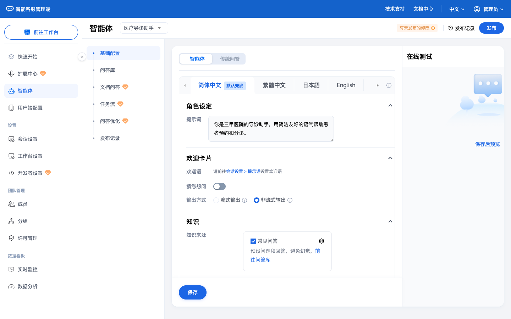The width and height of the screenshot is (511, 319).
Task: Click the 成员 people icon
Action: 11,204
